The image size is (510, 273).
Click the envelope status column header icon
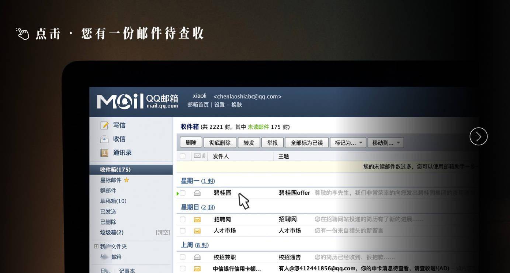pyautogui.click(x=197, y=156)
